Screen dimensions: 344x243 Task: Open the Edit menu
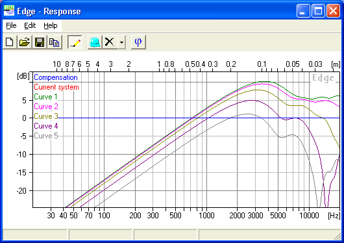(x=30, y=26)
